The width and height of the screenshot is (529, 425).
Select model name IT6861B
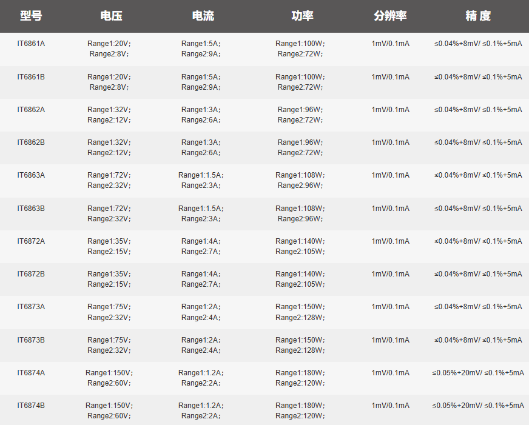click(x=31, y=77)
